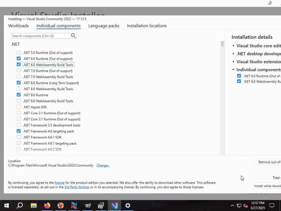Open the red swirl app on taskbar
Image resolution: width=281 pixels, height=211 pixels.
point(61,206)
